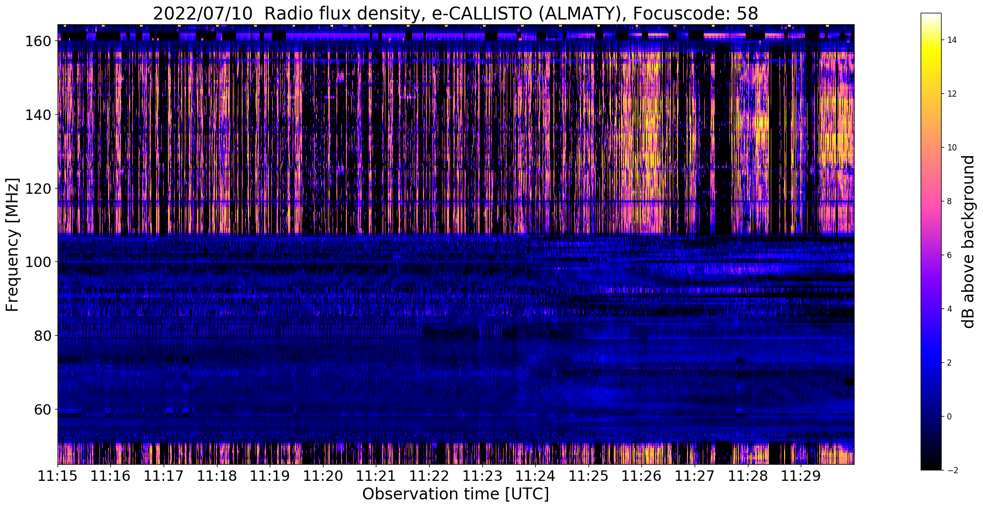
Task: Click the colorbar tick label 0
Action: coord(949,417)
